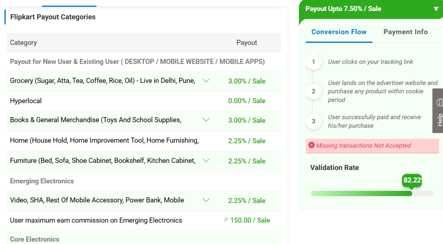Click step 2 circle in Conversion Flow
Screen dimensions: 443x244
(x=313, y=91)
